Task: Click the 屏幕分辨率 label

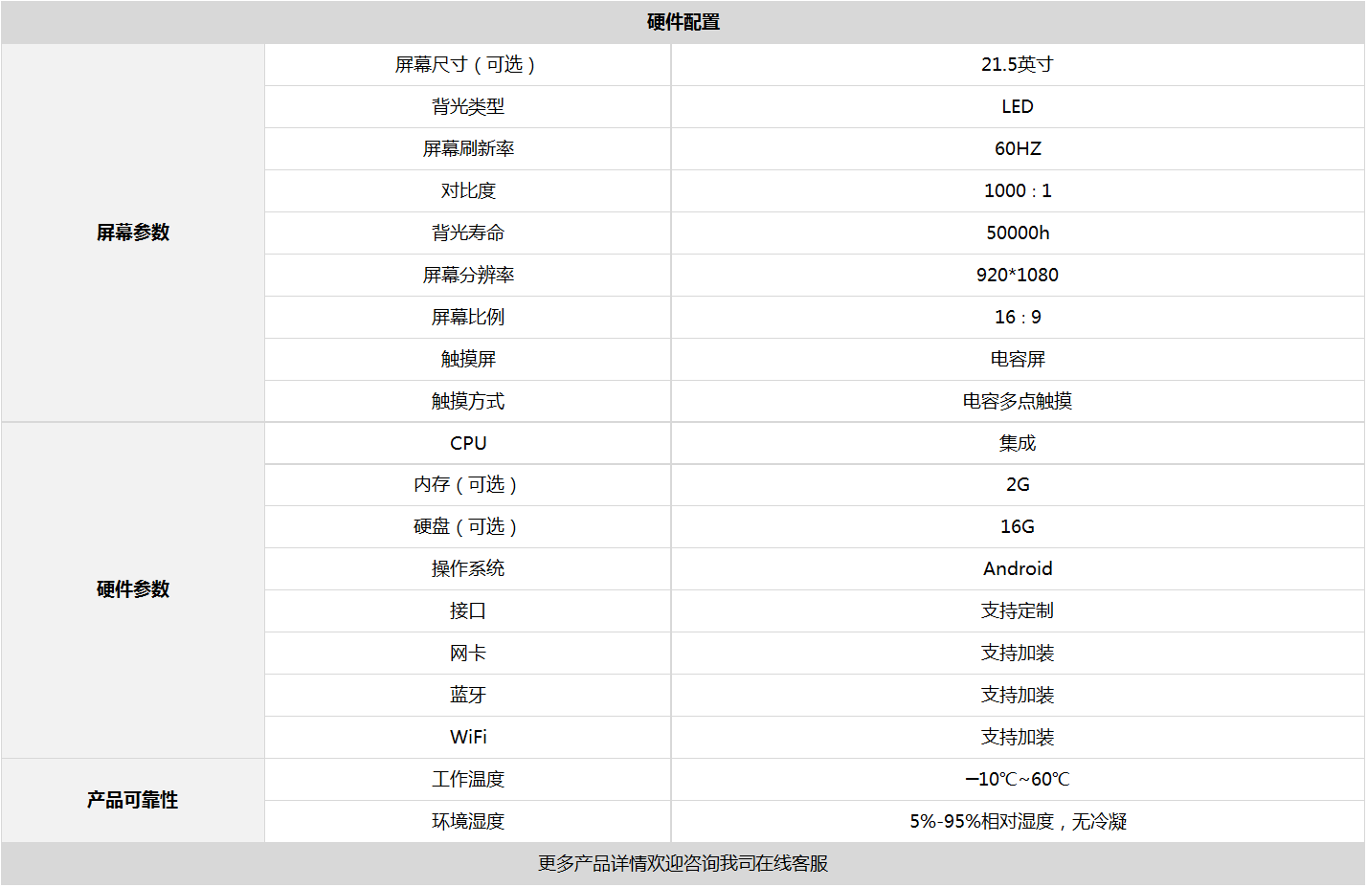Action: click(x=468, y=275)
